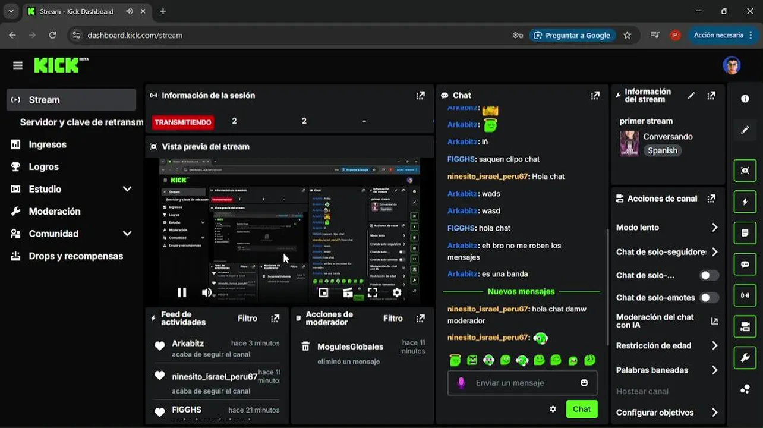Pop out the Información de la sesión panel
This screenshot has width=763, height=428.
point(421,95)
